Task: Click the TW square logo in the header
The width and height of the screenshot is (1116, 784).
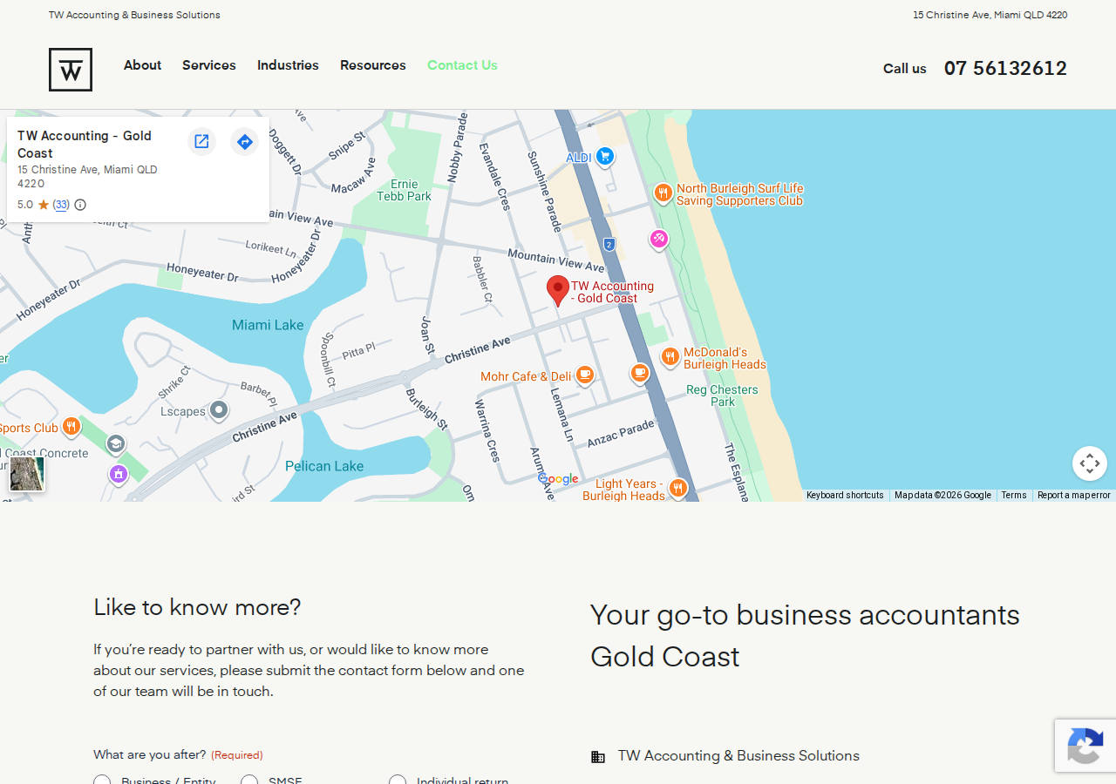Action: pos(71,70)
